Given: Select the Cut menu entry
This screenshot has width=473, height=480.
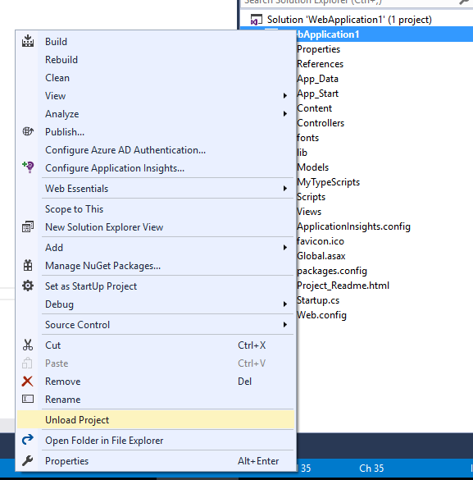Looking at the screenshot, I should coord(156,345).
